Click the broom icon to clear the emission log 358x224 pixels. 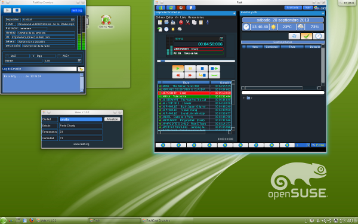(x=81, y=69)
